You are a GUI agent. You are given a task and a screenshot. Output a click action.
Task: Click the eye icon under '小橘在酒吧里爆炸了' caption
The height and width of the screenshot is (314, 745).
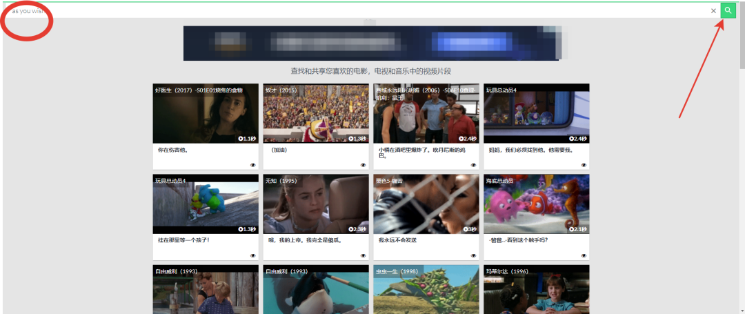473,165
